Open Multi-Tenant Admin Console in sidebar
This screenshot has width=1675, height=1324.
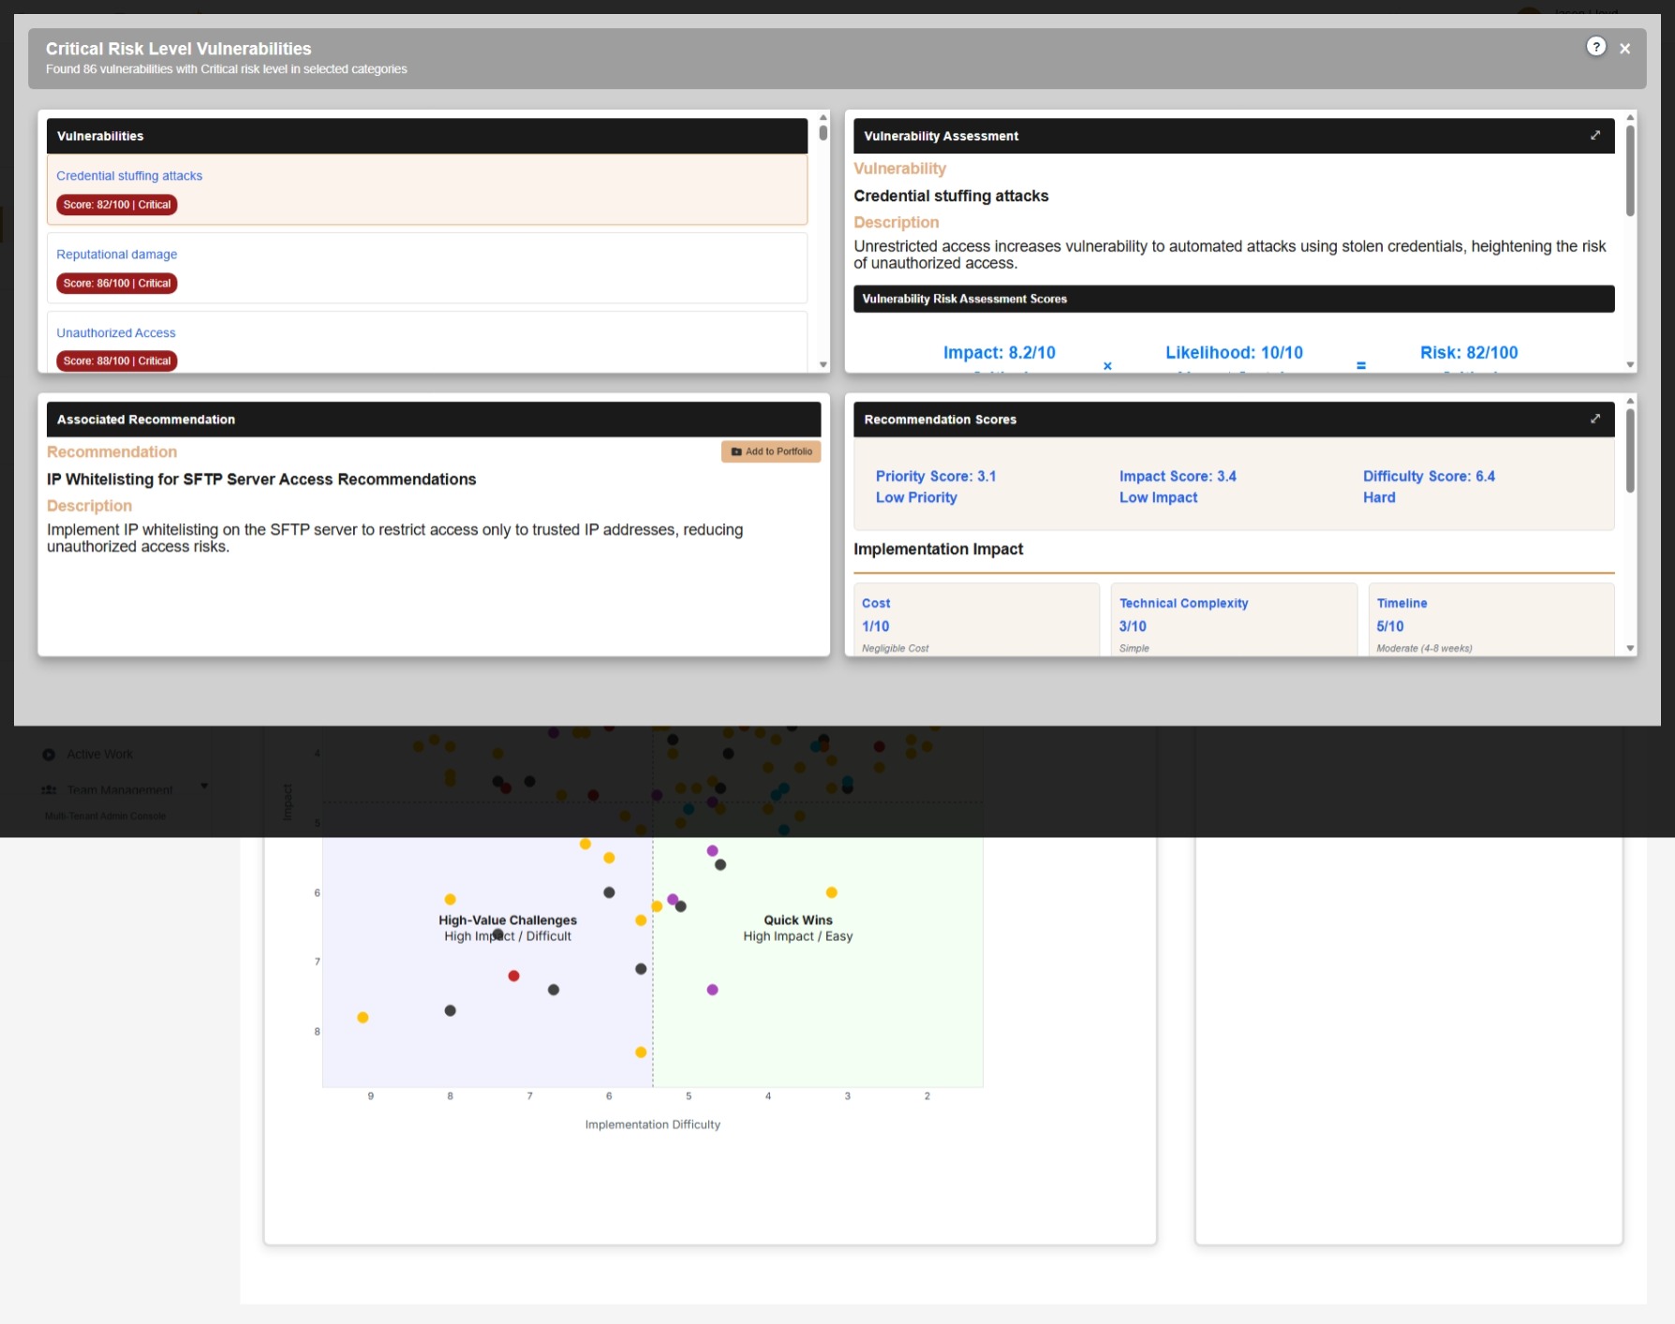[106, 816]
